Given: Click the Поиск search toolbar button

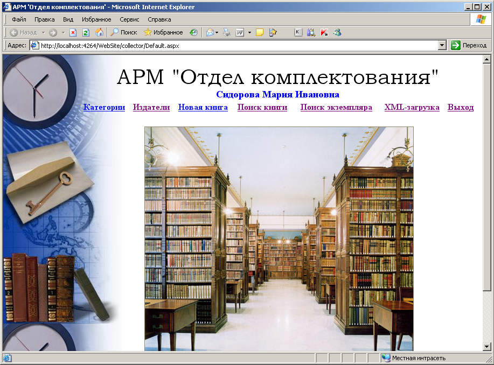Looking at the screenshot, I should tap(124, 32).
